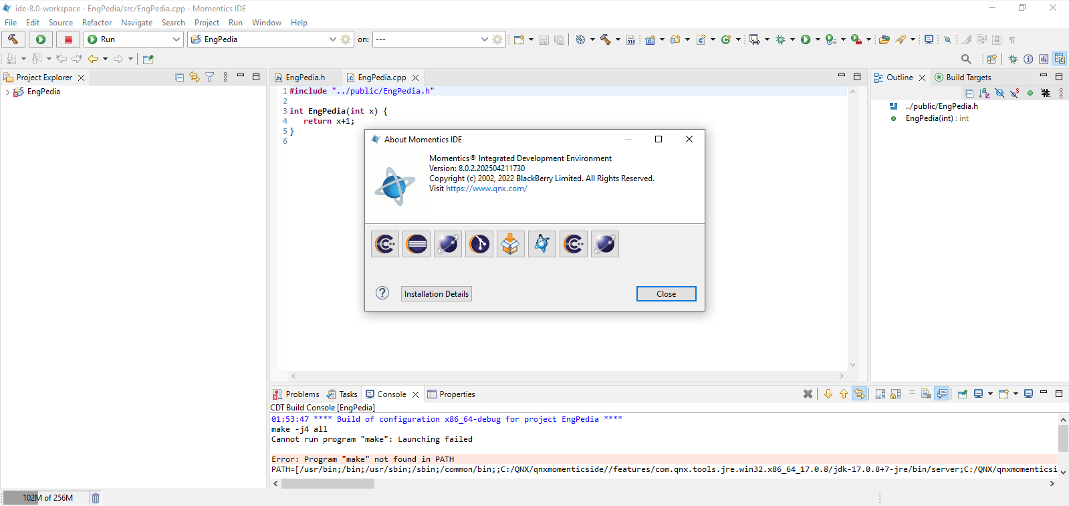This screenshot has width=1069, height=506.
Task: Click the help question mark in About dialog
Action: click(382, 293)
